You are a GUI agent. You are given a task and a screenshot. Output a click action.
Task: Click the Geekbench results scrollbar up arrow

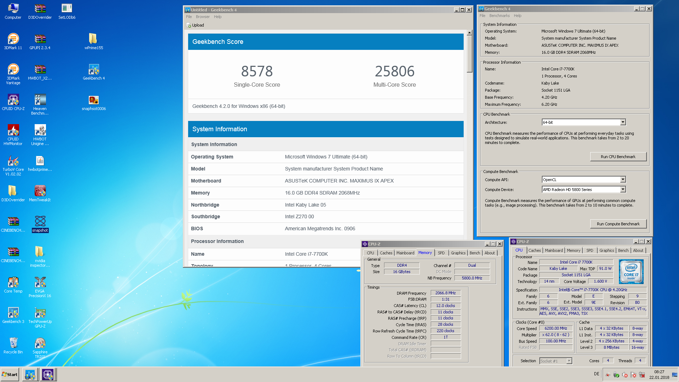[x=469, y=33]
